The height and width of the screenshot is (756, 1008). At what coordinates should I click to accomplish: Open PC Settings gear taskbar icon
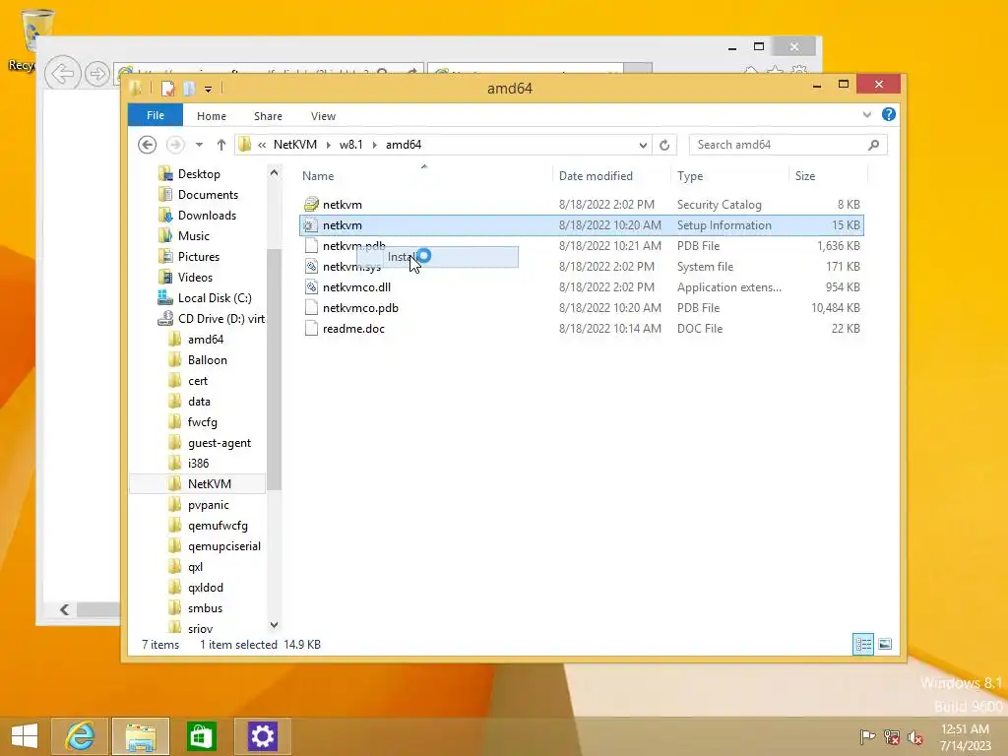click(262, 735)
